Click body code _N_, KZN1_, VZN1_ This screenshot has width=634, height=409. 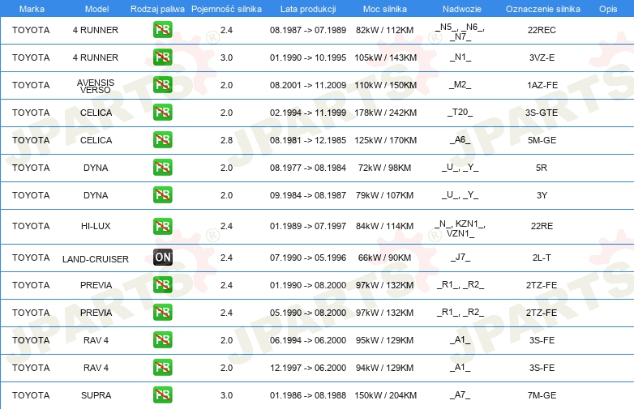click(461, 228)
